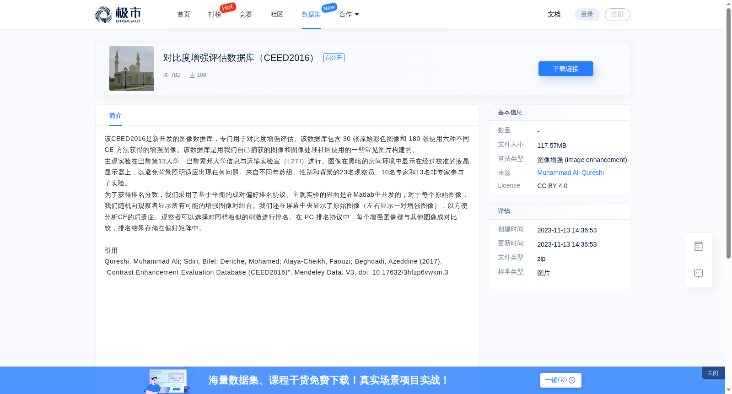Click the 基本信息 panel header
The width and height of the screenshot is (732, 394).
click(560, 113)
